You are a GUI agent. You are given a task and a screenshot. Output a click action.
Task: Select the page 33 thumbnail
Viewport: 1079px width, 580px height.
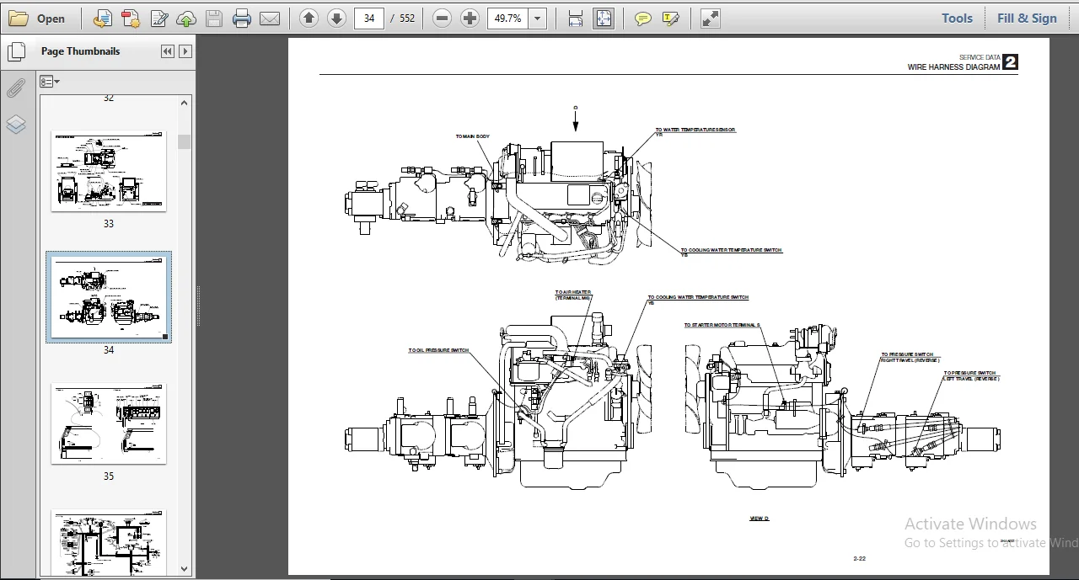[109, 171]
